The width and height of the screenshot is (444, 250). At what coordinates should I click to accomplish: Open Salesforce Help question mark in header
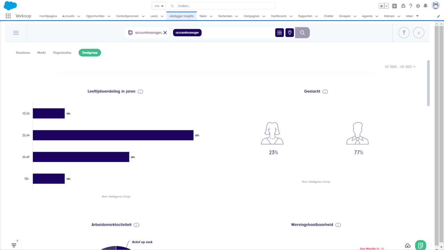point(411,6)
